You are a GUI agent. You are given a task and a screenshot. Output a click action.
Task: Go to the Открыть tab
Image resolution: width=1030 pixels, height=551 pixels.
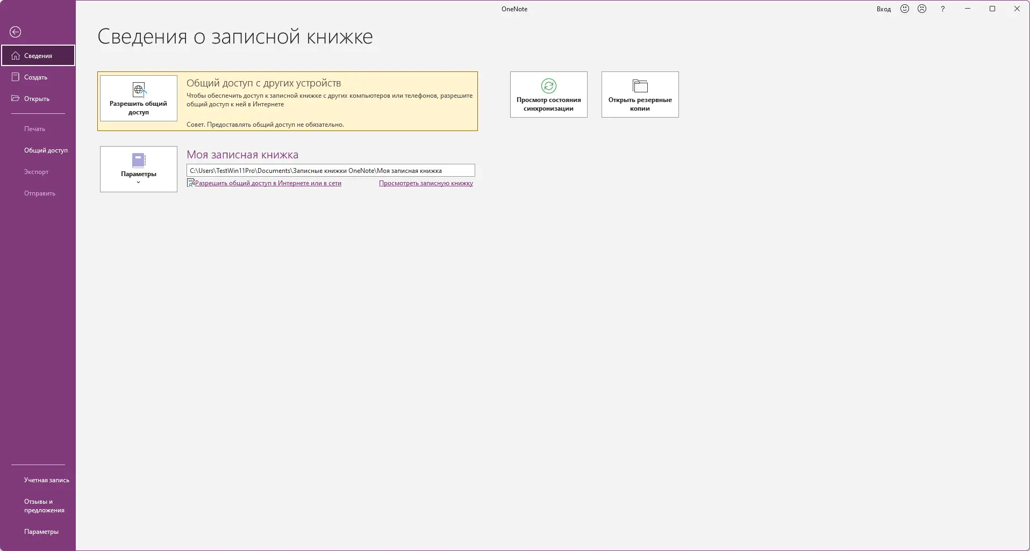click(38, 99)
